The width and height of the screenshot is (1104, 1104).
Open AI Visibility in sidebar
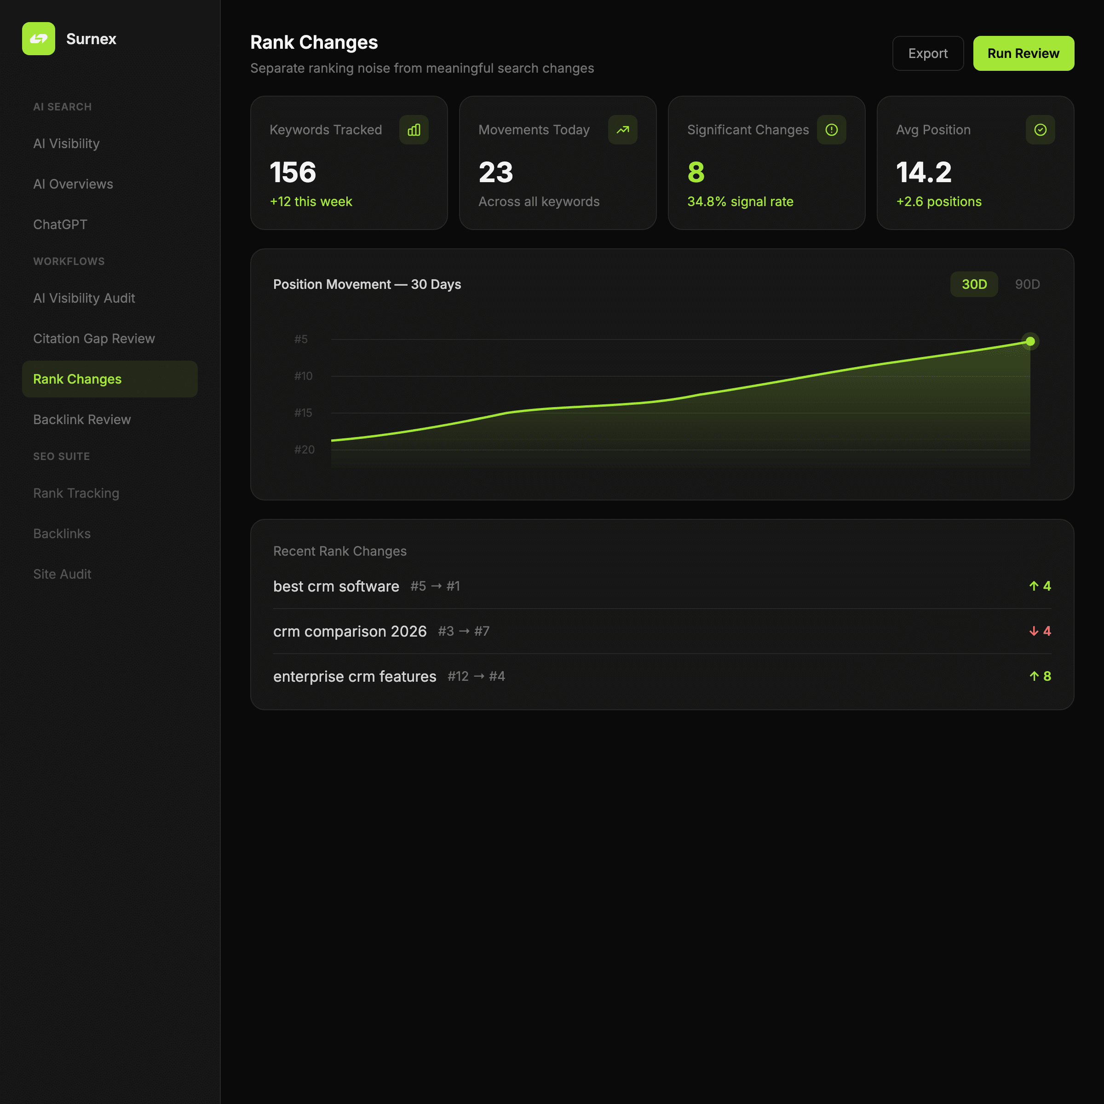(66, 144)
